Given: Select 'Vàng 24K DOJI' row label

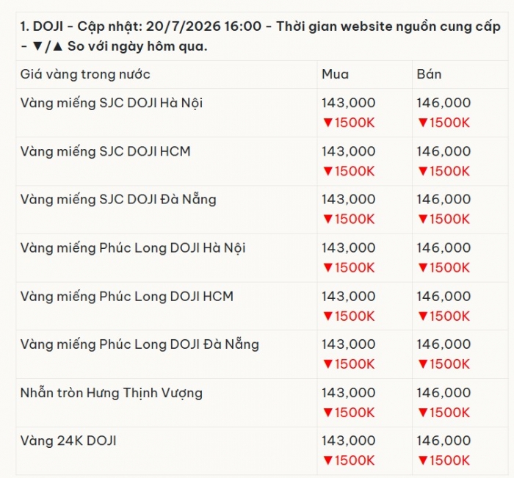Looking at the screenshot, I should [x=68, y=441].
